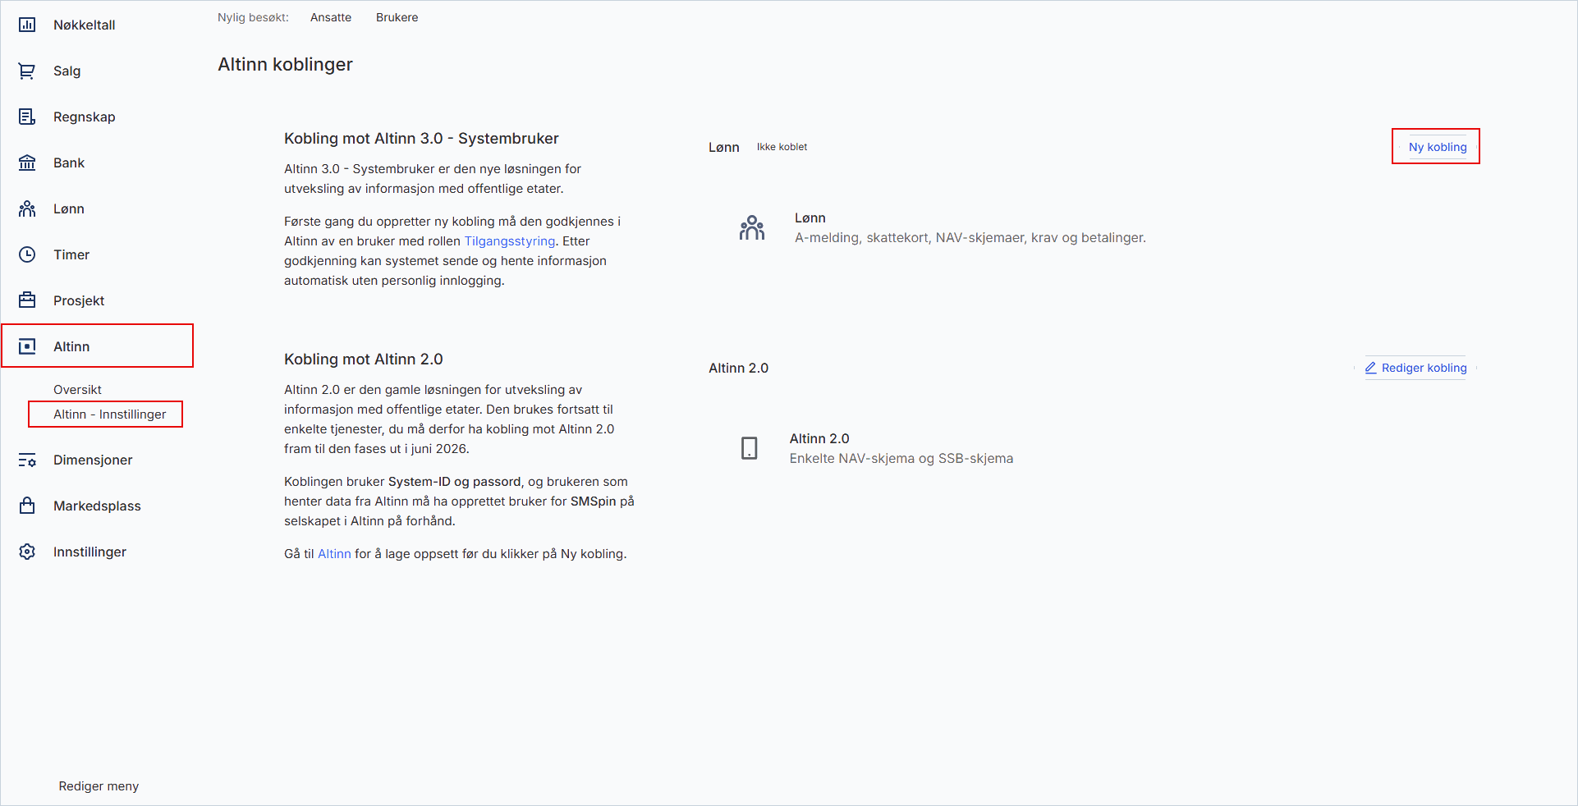Open Bank using the bank building icon
1578x806 pixels.
coord(27,163)
